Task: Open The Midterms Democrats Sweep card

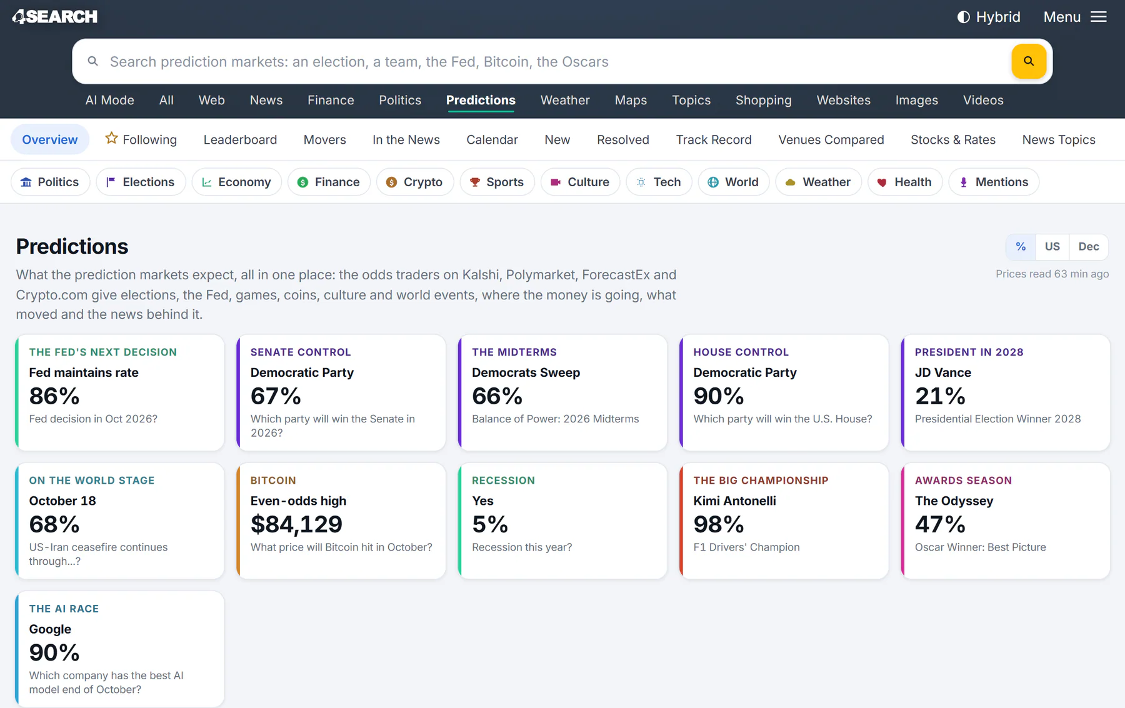Action: pos(562,392)
